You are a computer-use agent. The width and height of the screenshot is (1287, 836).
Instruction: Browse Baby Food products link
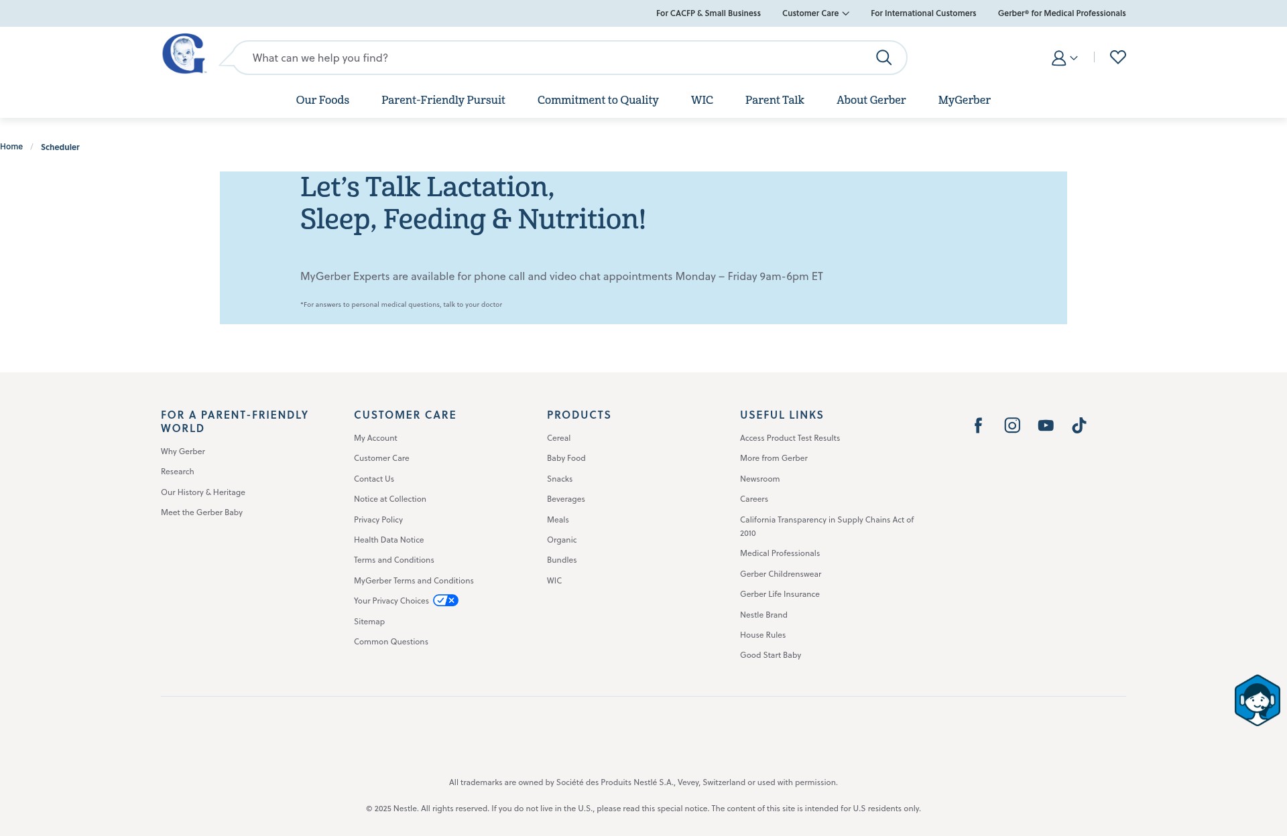566,458
